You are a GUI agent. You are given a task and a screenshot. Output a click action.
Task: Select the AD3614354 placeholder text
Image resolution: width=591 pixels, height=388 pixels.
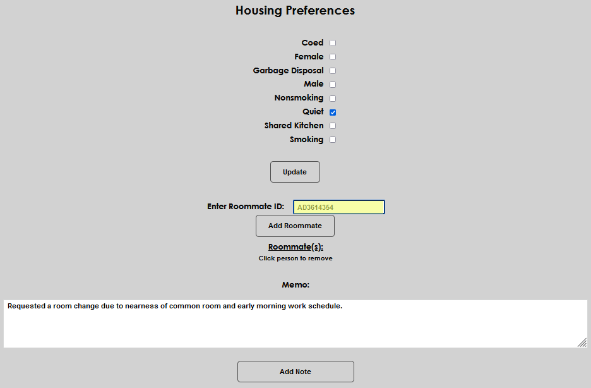pos(316,206)
